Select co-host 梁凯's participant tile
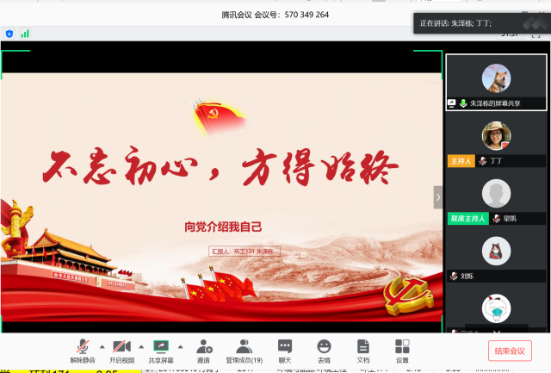This screenshot has width=551, height=373. pyautogui.click(x=496, y=197)
